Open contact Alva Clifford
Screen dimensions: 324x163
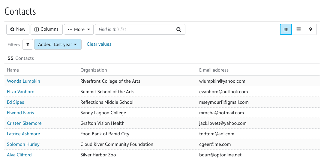(x=19, y=155)
